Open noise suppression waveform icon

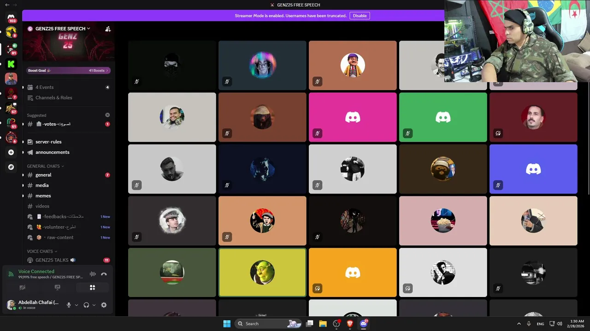tap(93, 274)
